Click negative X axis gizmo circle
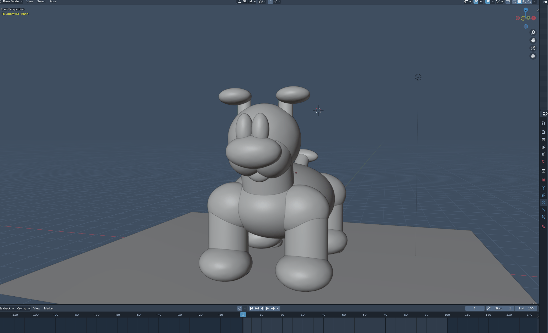 (518, 18)
